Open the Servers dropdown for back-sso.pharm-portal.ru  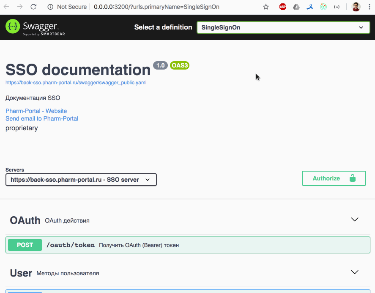click(x=81, y=180)
